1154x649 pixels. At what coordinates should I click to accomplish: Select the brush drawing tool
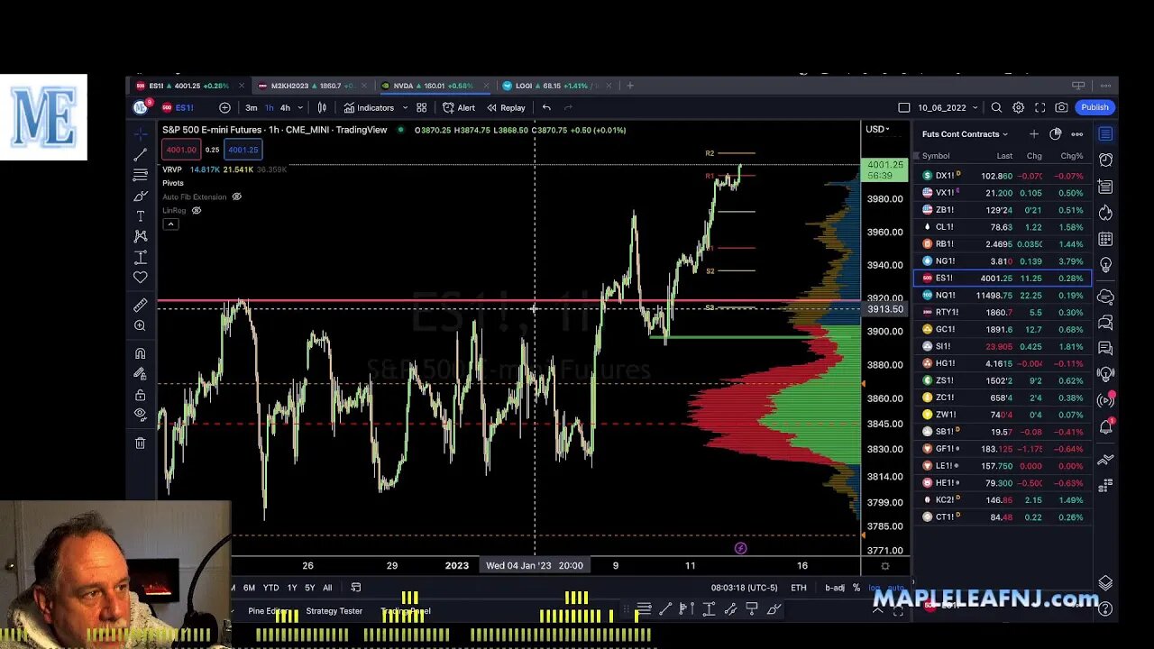point(141,196)
